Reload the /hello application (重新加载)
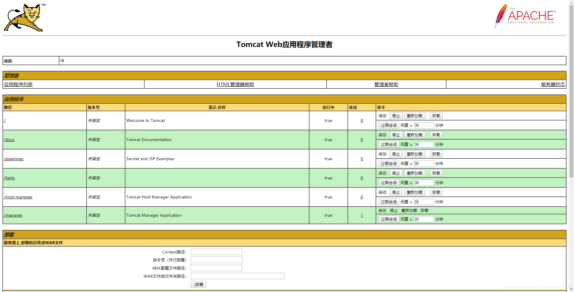The image size is (574, 292). 414,173
